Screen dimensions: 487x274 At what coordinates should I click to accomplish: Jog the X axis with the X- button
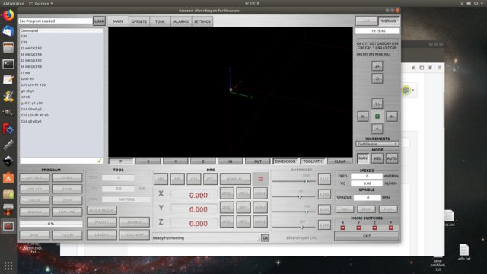point(363,116)
